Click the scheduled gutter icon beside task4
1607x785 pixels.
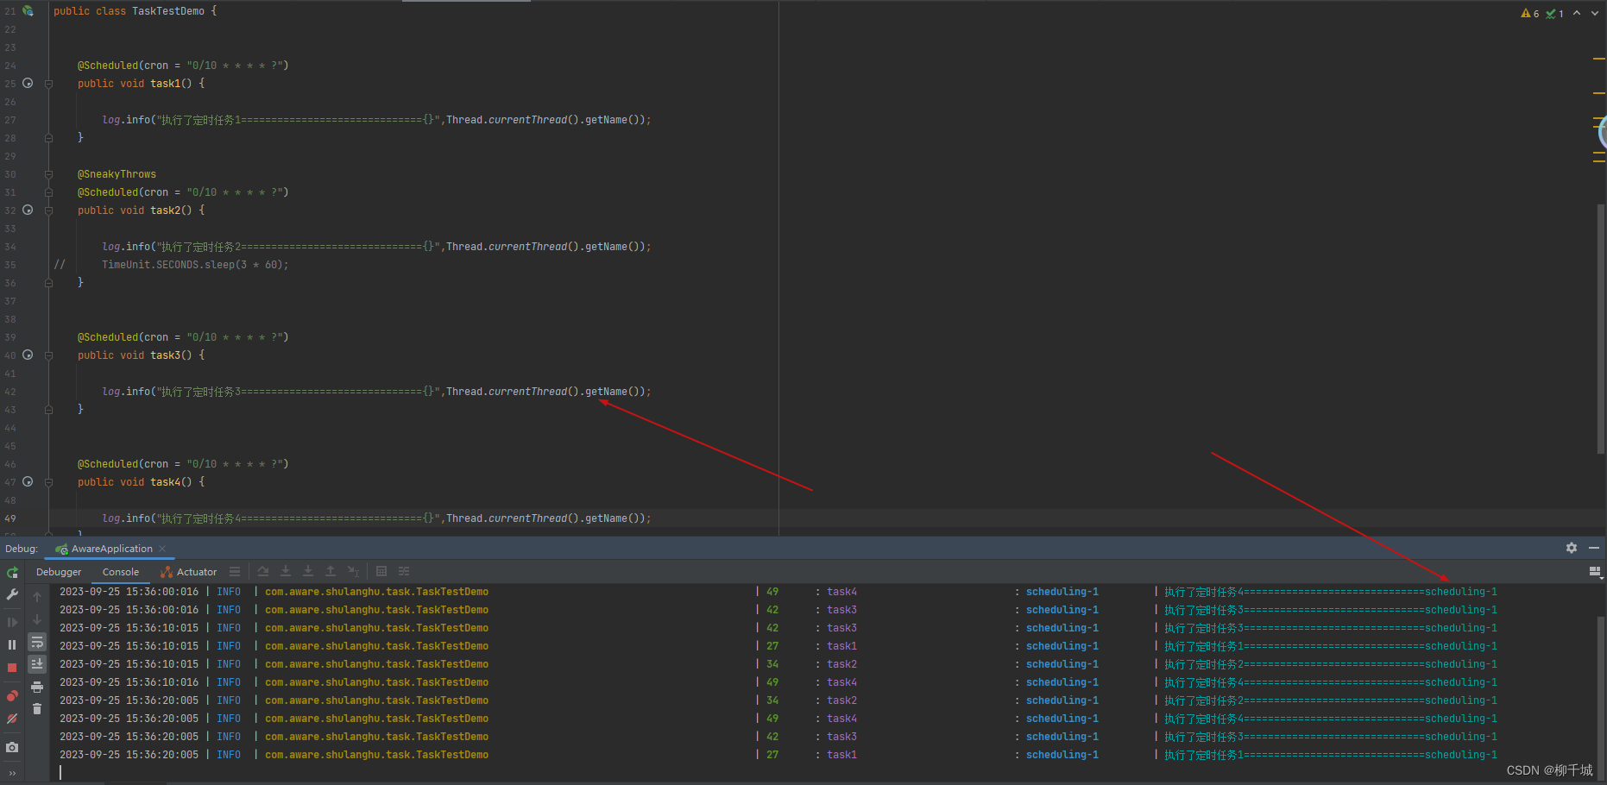click(28, 482)
